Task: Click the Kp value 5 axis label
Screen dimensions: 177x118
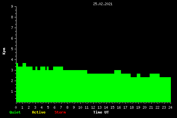Action: tap(12, 49)
